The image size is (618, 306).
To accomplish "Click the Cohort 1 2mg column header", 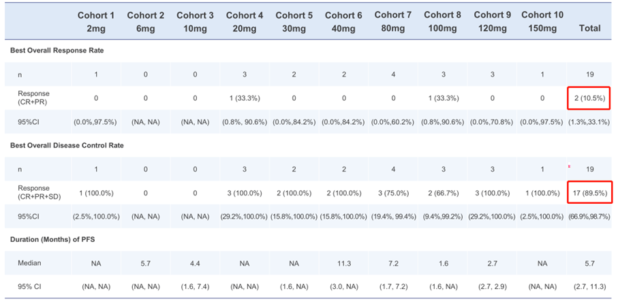I will click(96, 21).
